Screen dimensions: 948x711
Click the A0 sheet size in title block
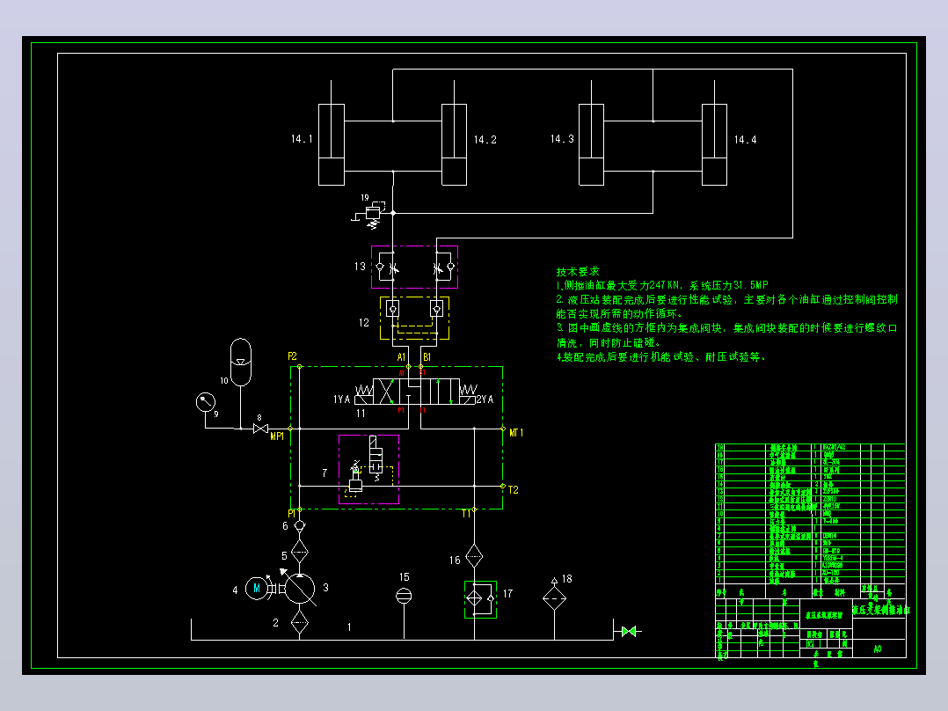click(x=878, y=649)
